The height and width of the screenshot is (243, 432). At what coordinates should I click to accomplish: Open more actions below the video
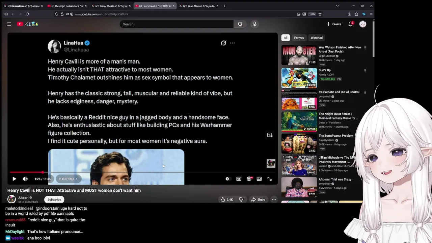click(x=274, y=199)
